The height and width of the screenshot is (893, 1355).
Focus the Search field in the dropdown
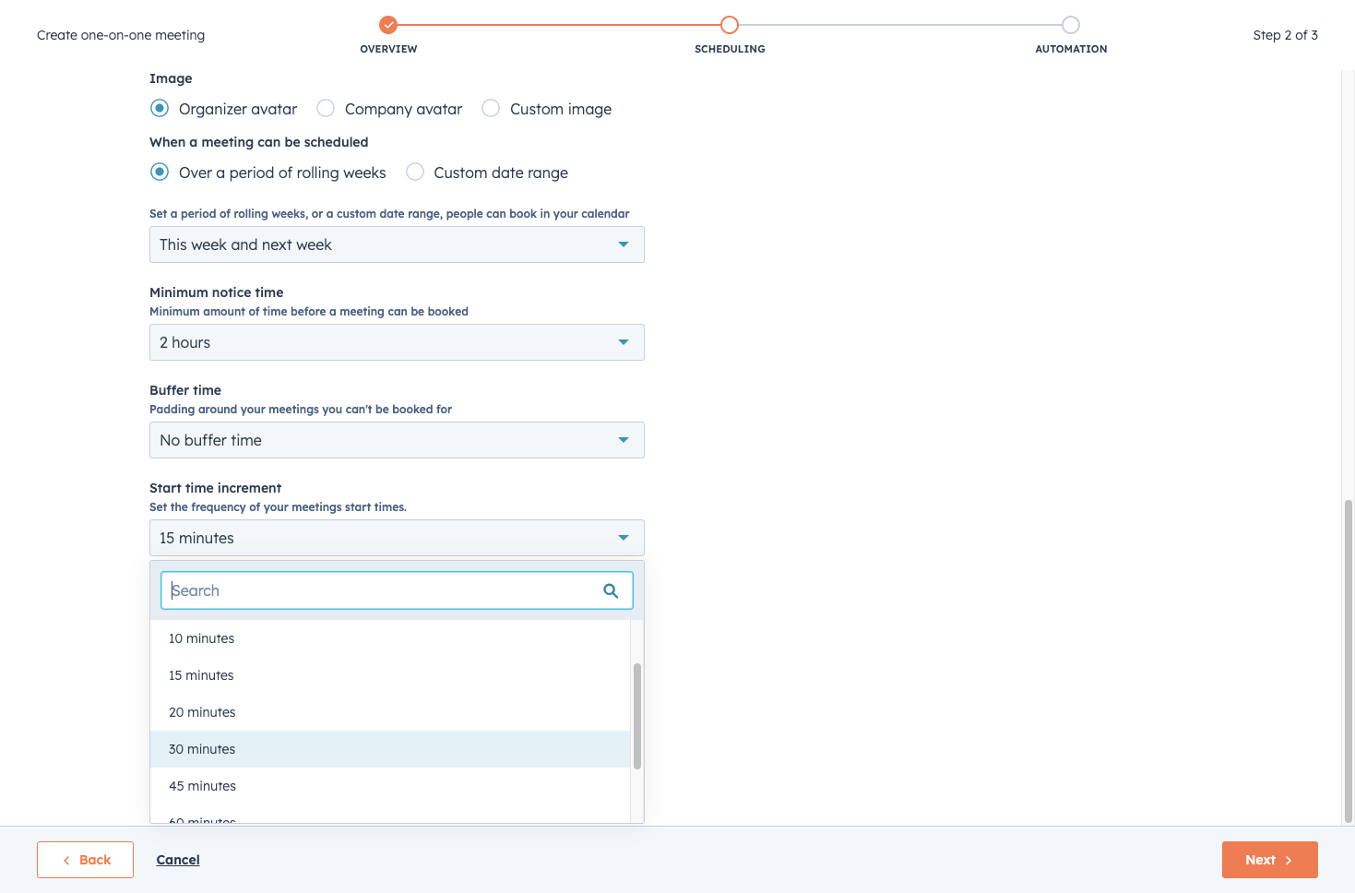coord(397,590)
